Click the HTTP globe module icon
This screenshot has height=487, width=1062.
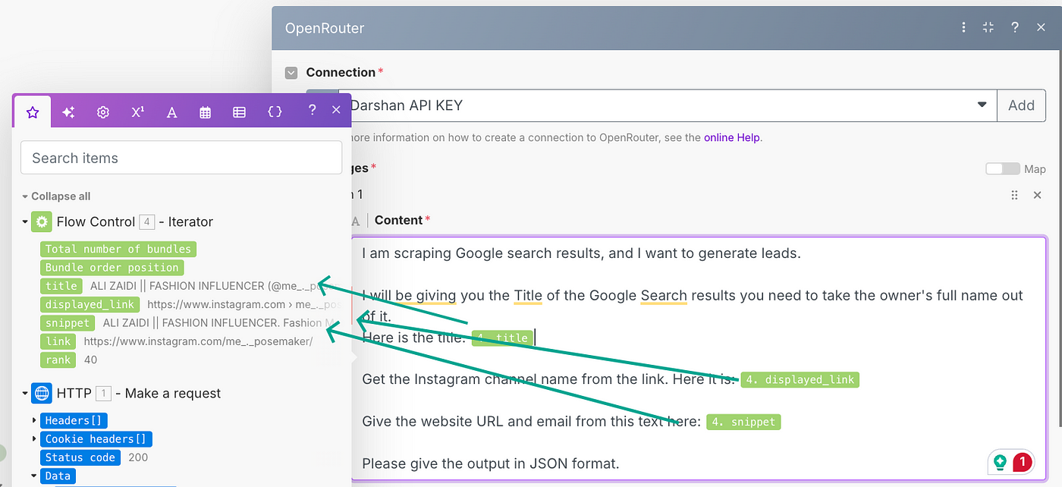tap(42, 393)
